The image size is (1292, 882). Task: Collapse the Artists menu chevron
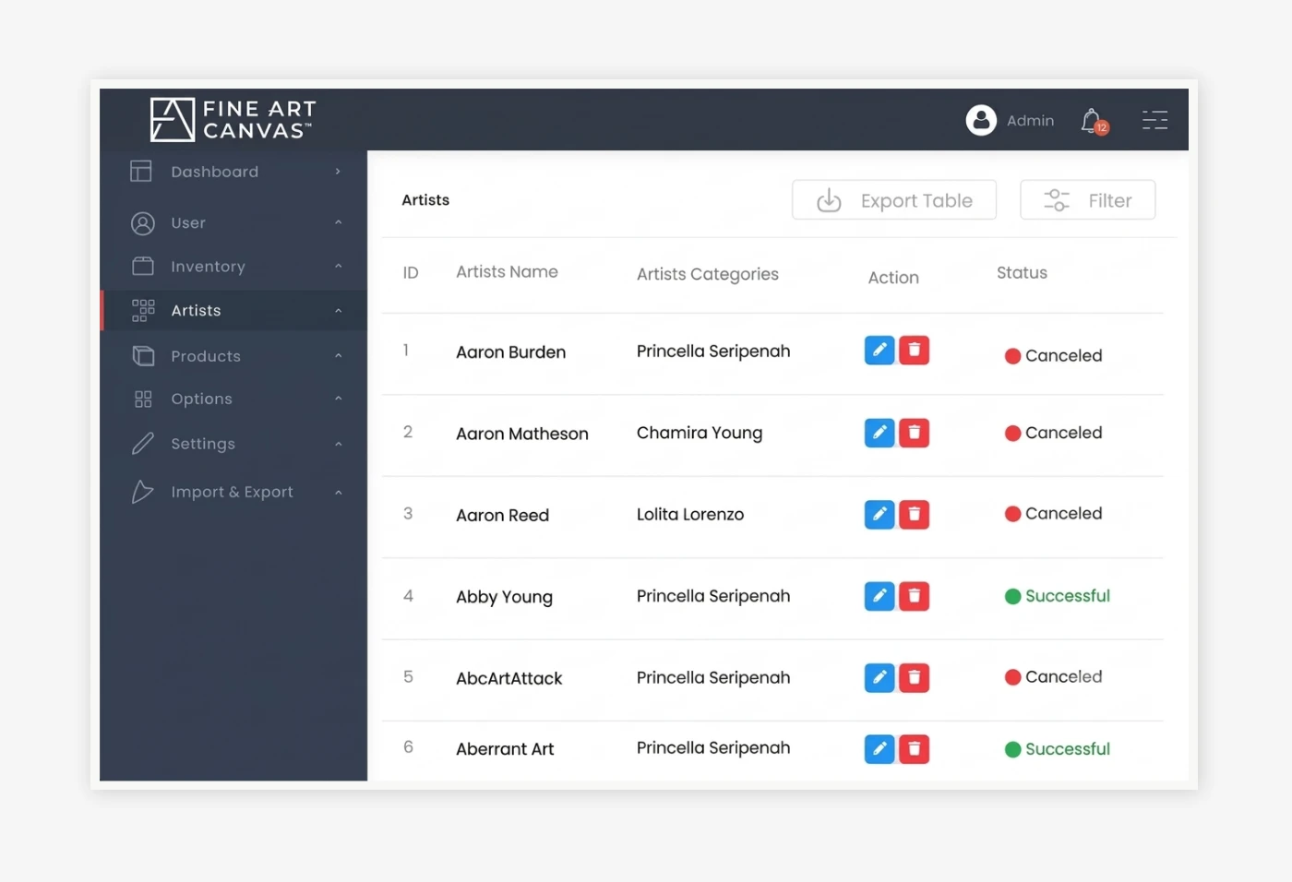pos(338,311)
